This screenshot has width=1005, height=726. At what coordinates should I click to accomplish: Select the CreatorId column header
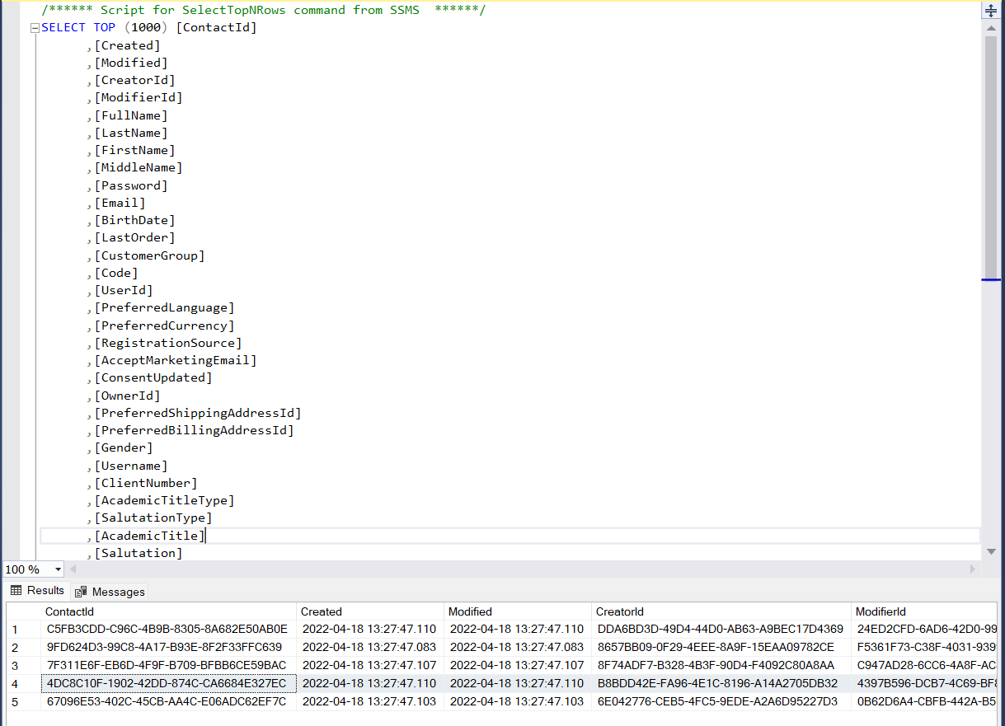tap(619, 611)
